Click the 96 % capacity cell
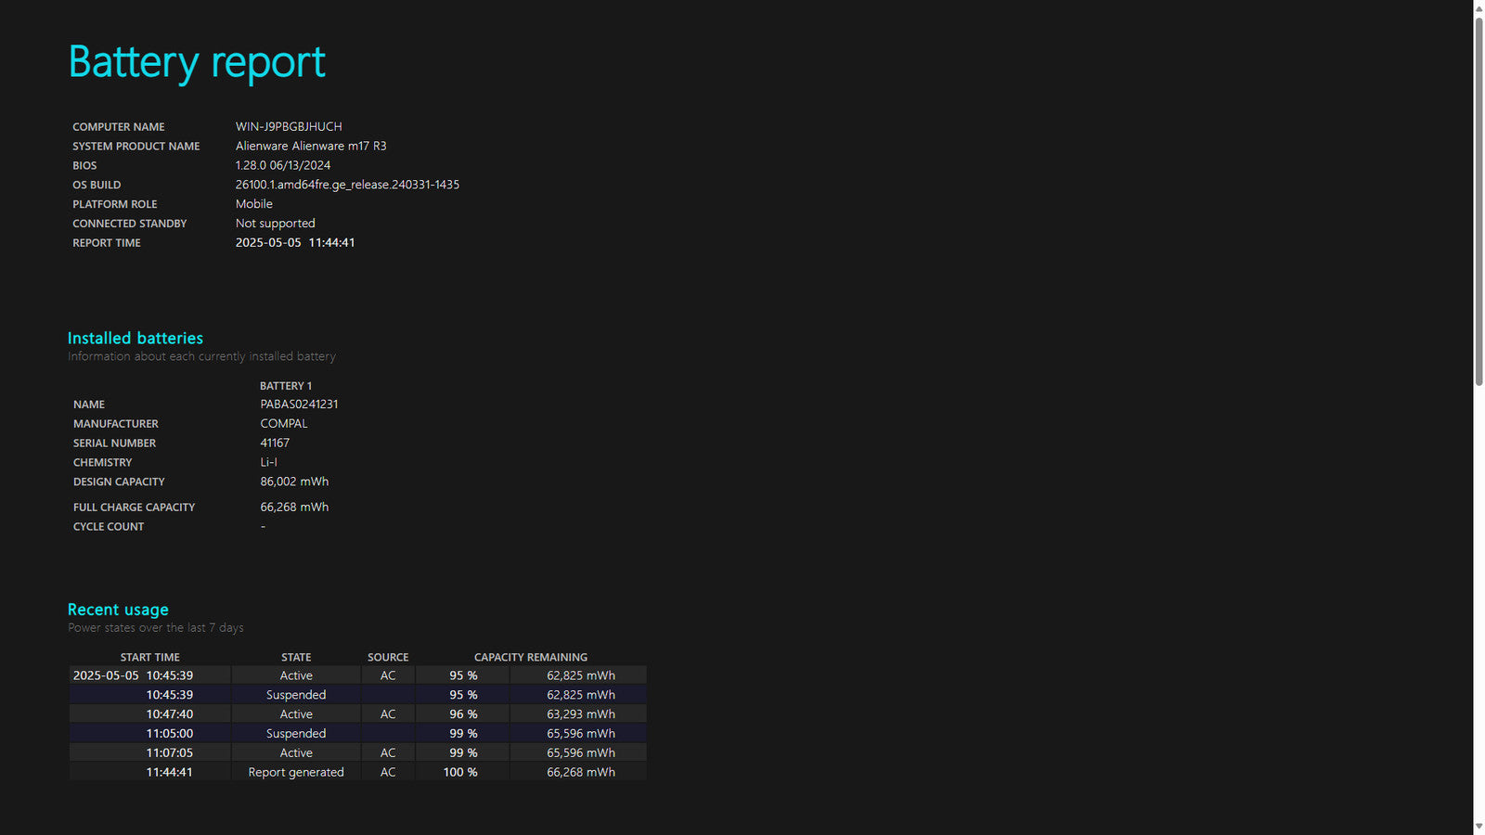This screenshot has width=1485, height=835. coord(463,714)
